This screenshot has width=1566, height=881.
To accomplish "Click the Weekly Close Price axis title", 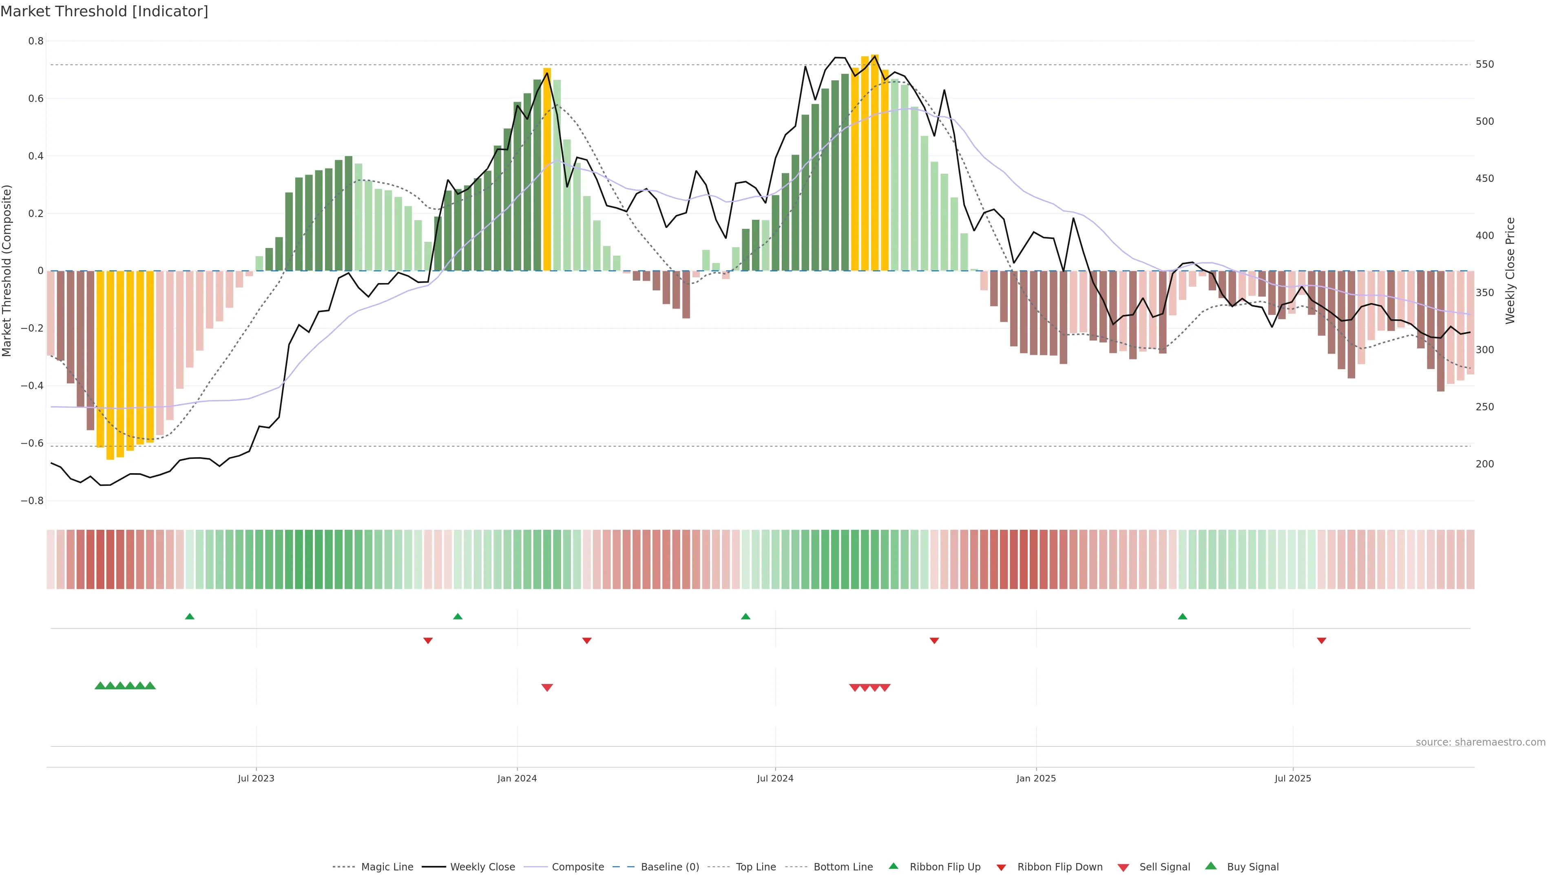I will (1510, 270).
